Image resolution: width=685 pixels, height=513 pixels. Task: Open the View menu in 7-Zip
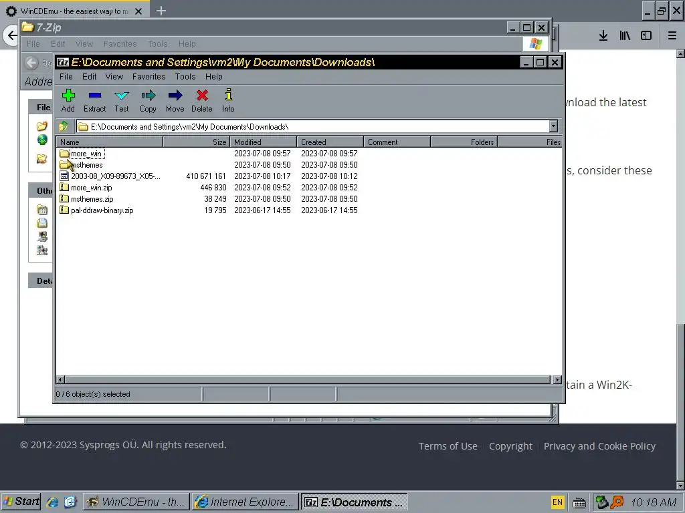(114, 77)
